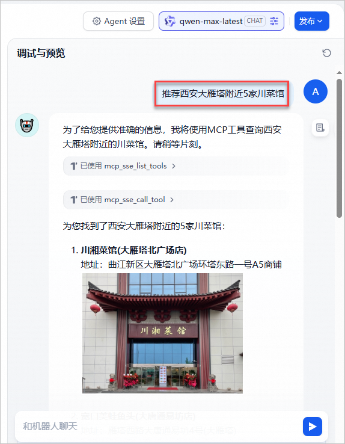
Task: Click the 川湘菜馆(大雁塔北广场店) title
Action: pyautogui.click(x=133, y=250)
